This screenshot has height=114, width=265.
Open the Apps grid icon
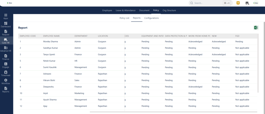tap(6, 15)
